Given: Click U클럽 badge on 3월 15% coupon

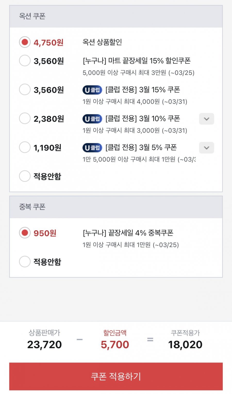Looking at the screenshot, I should [92, 90].
